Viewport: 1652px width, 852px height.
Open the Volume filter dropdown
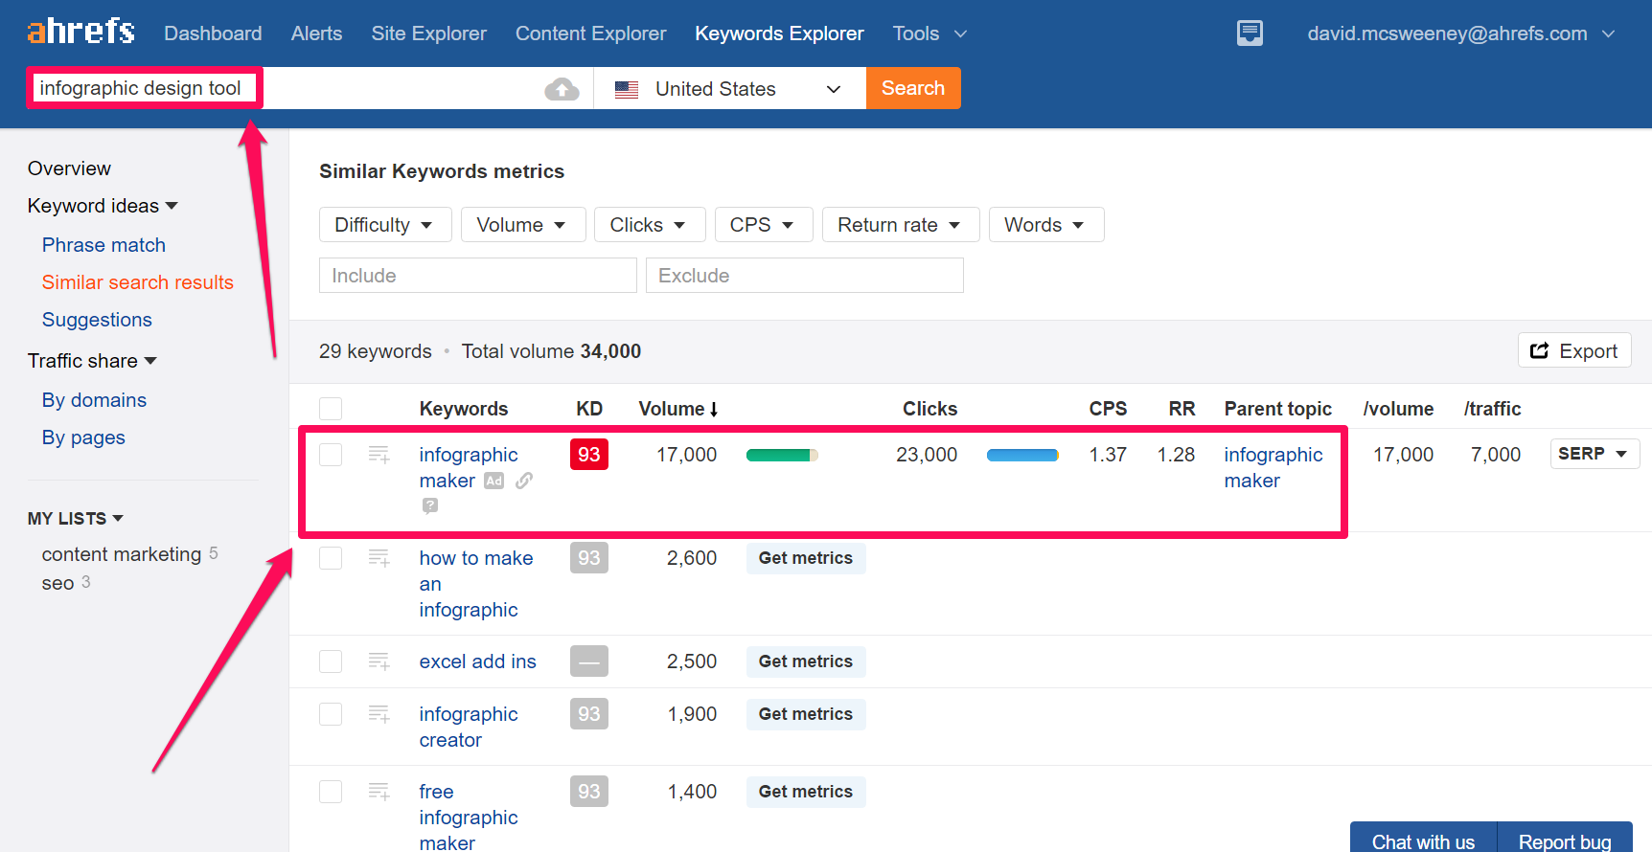click(x=523, y=225)
